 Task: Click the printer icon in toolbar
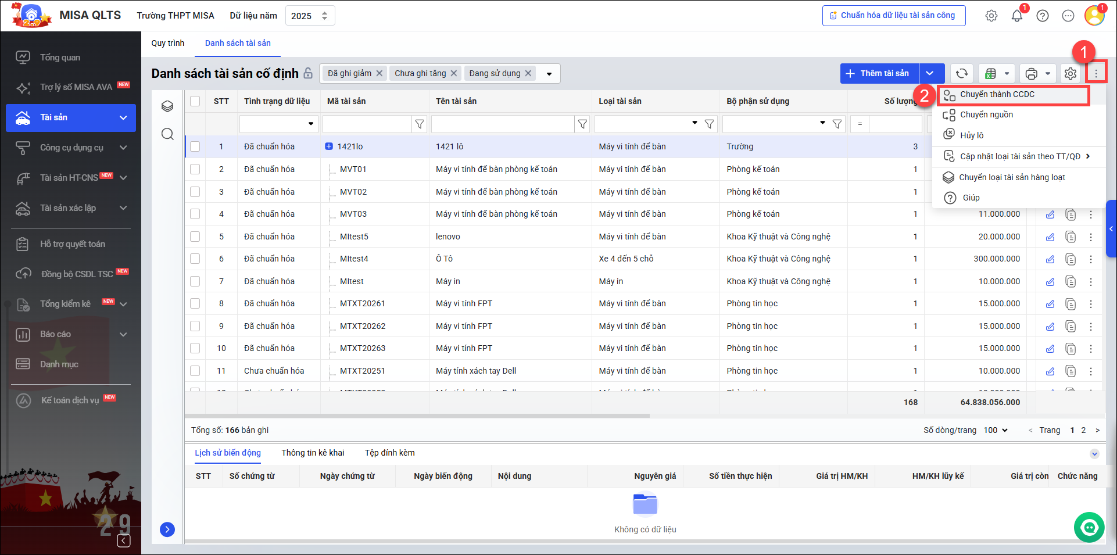click(x=1032, y=74)
